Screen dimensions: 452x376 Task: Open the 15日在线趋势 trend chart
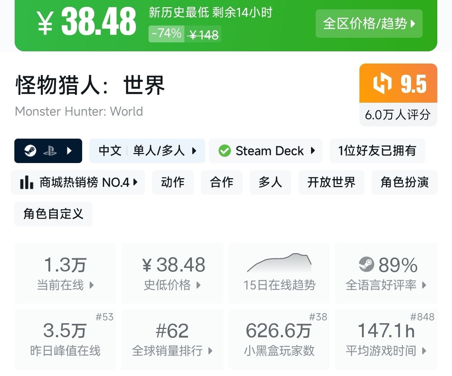tap(279, 273)
